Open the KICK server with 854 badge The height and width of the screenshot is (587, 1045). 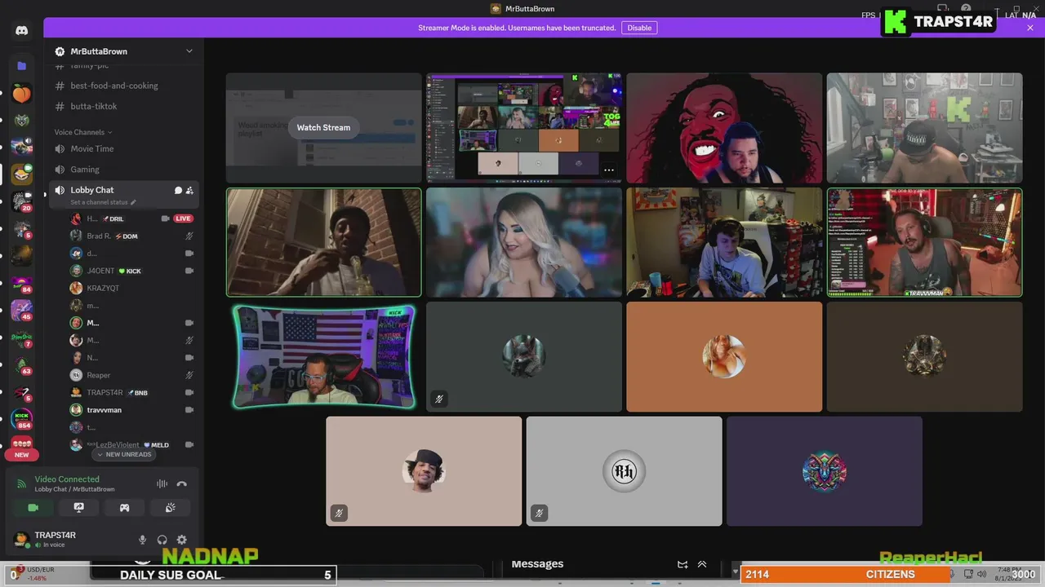(x=22, y=420)
